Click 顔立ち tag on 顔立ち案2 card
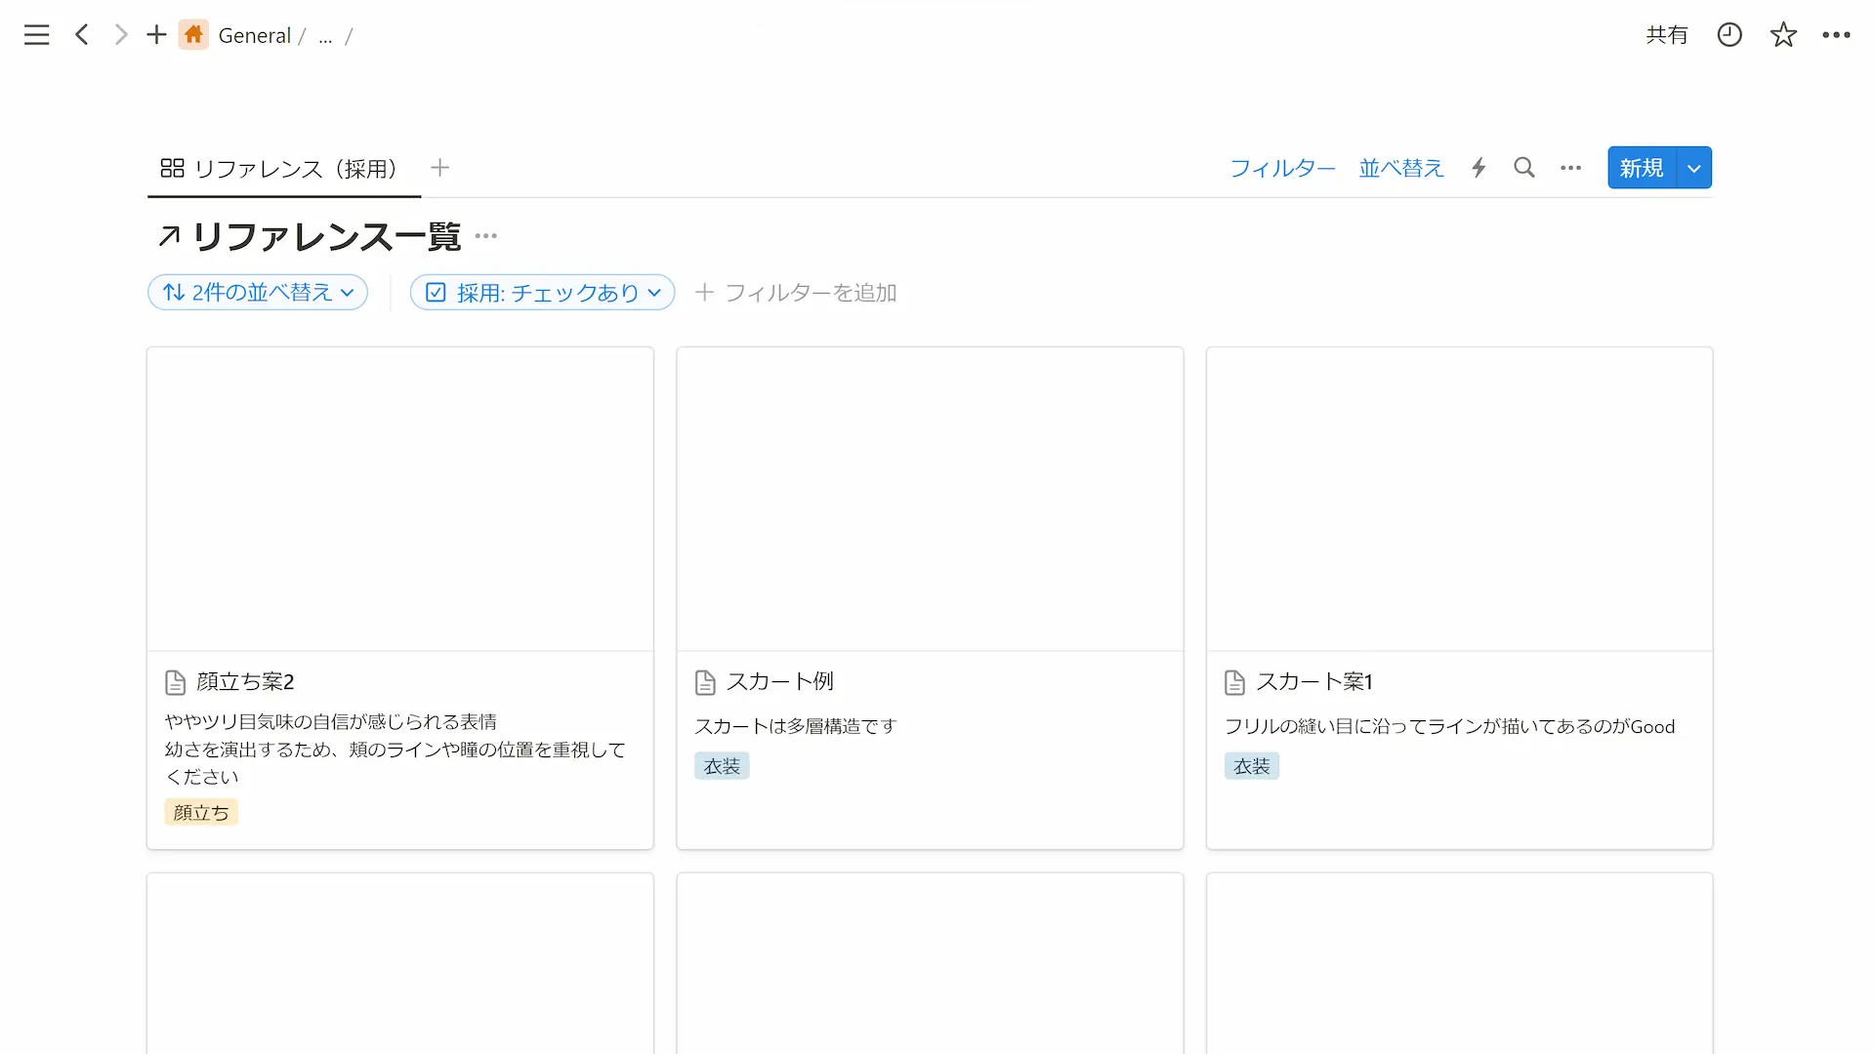This screenshot has height=1054, width=1875. coord(201,812)
